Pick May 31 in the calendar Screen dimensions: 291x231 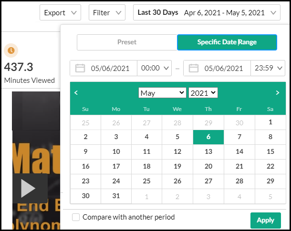click(x=116, y=195)
